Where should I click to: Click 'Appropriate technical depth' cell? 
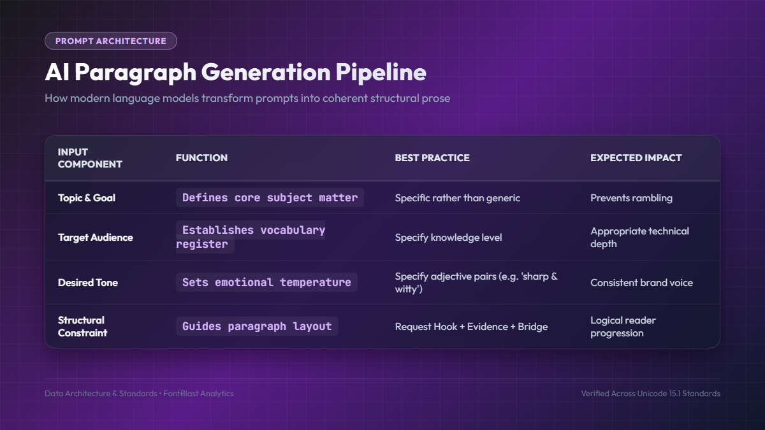(x=639, y=238)
